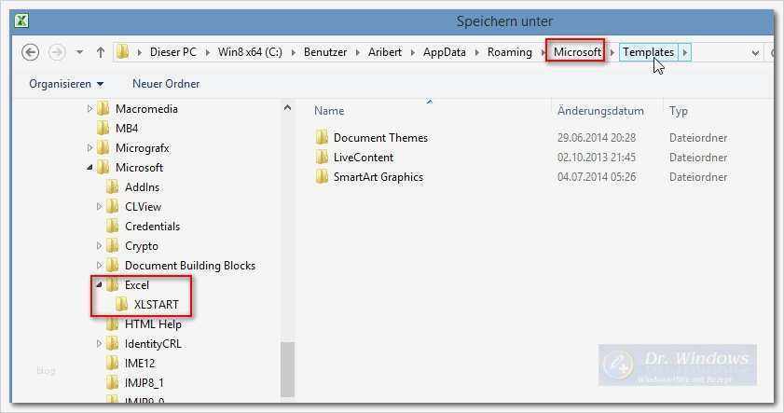Open recent locations dropdown arrow
Image resolution: width=784 pixels, height=413 pixels.
[79, 52]
